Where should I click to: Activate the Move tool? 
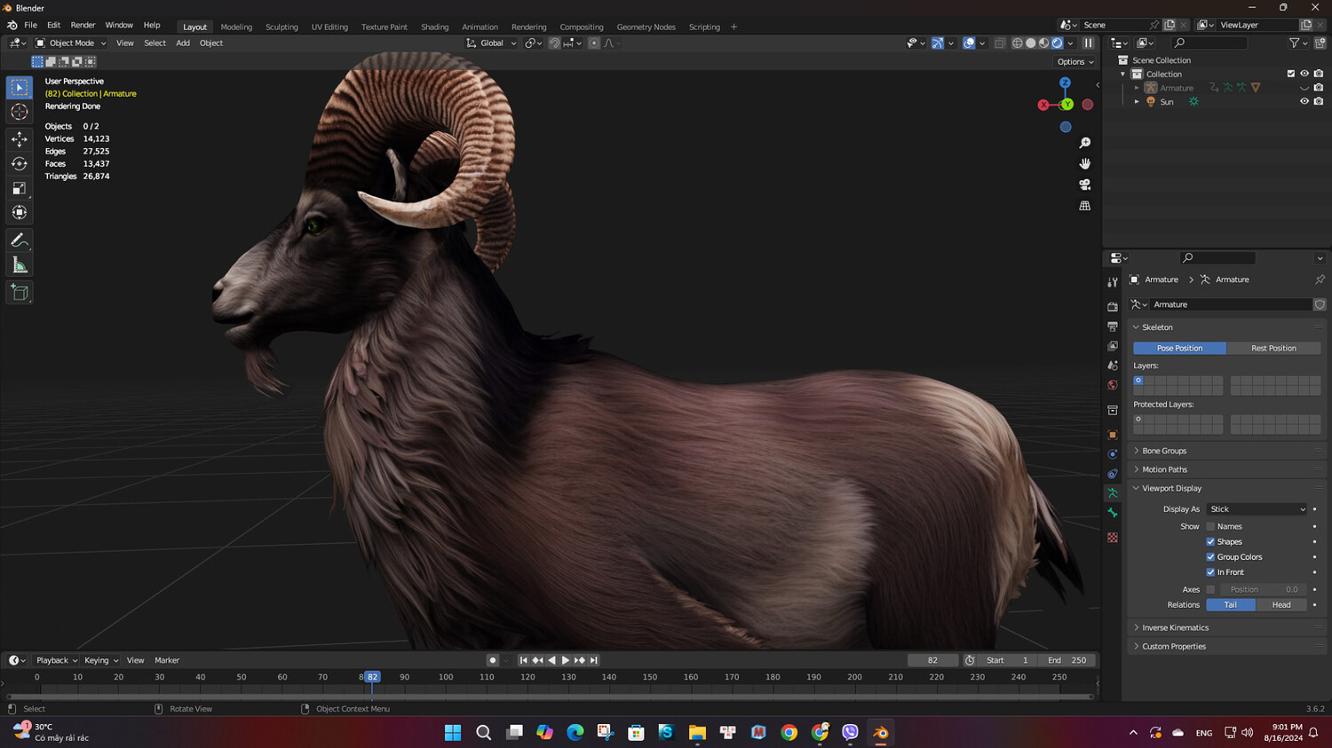(20, 139)
